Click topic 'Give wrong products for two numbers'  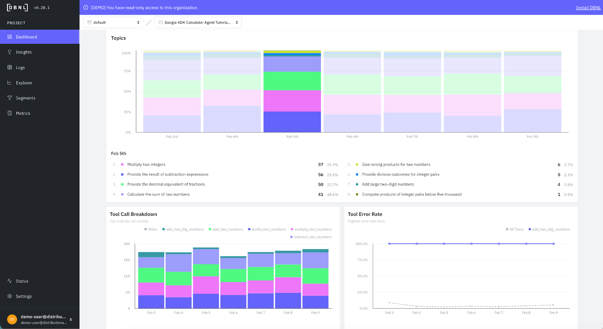point(396,165)
